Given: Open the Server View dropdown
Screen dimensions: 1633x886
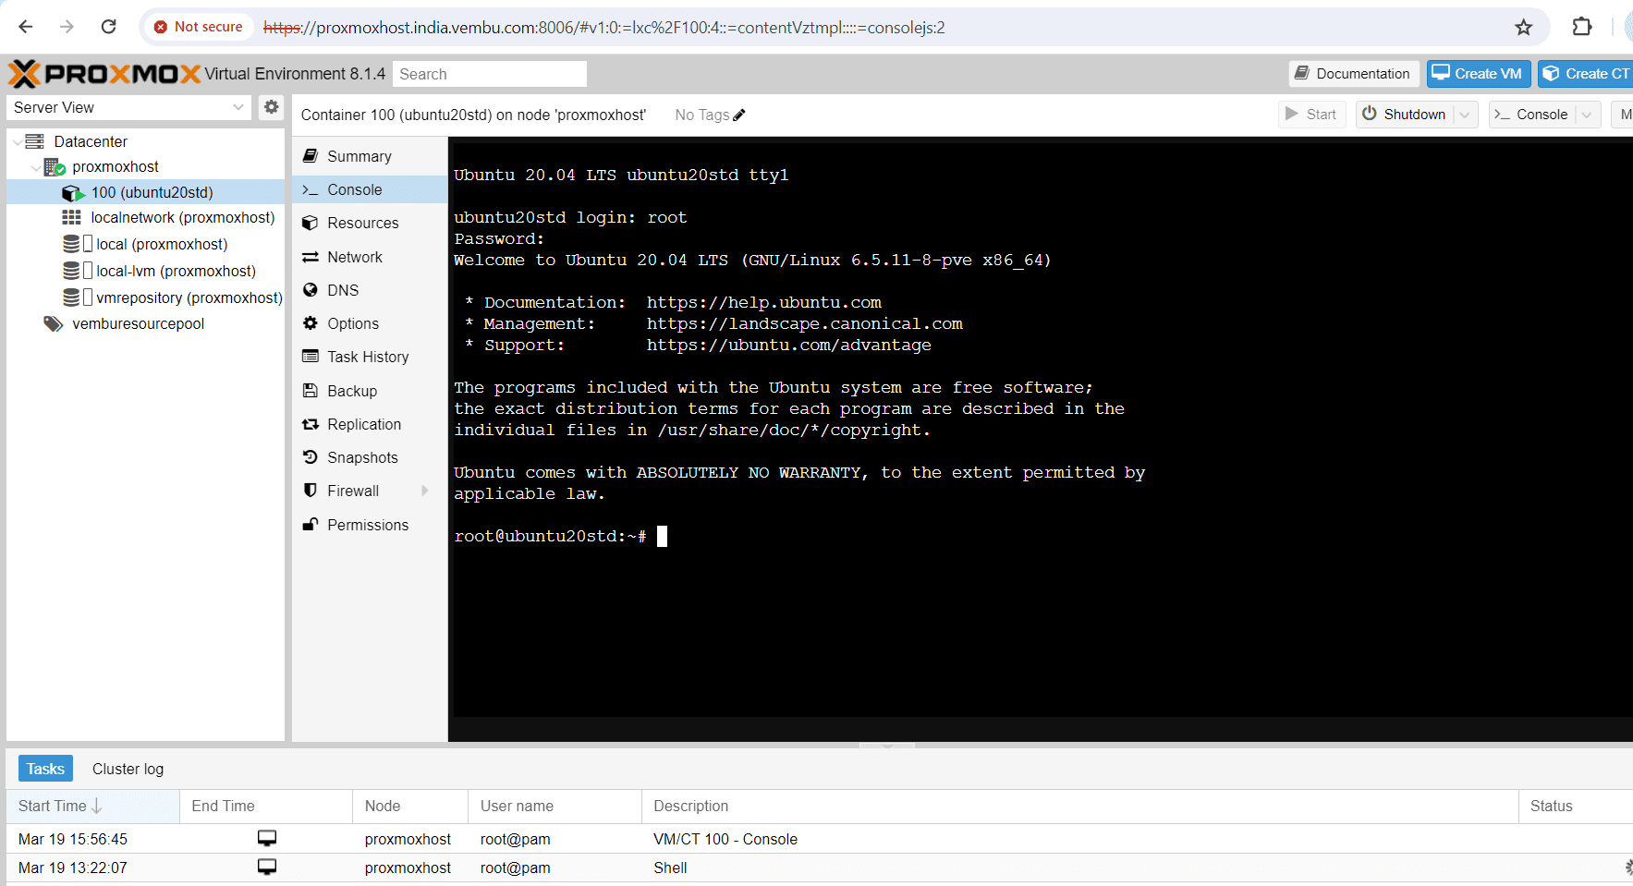Looking at the screenshot, I should pos(129,107).
